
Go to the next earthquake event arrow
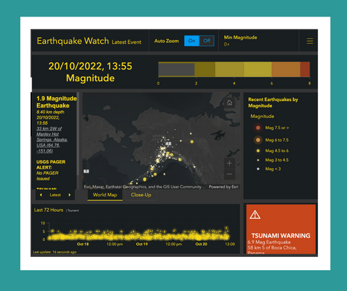pyautogui.click(x=69, y=195)
